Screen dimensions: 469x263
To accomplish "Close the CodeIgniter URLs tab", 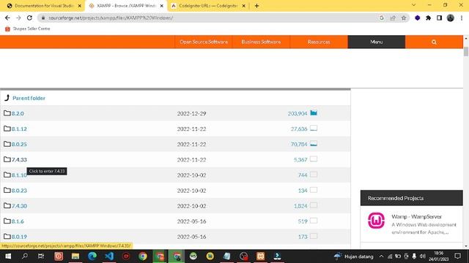I will tap(244, 6).
